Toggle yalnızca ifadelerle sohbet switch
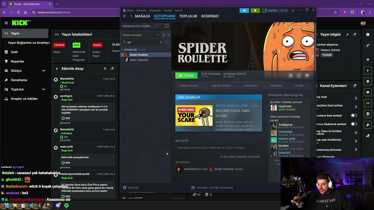The height and width of the screenshot is (210, 374). coord(354,124)
